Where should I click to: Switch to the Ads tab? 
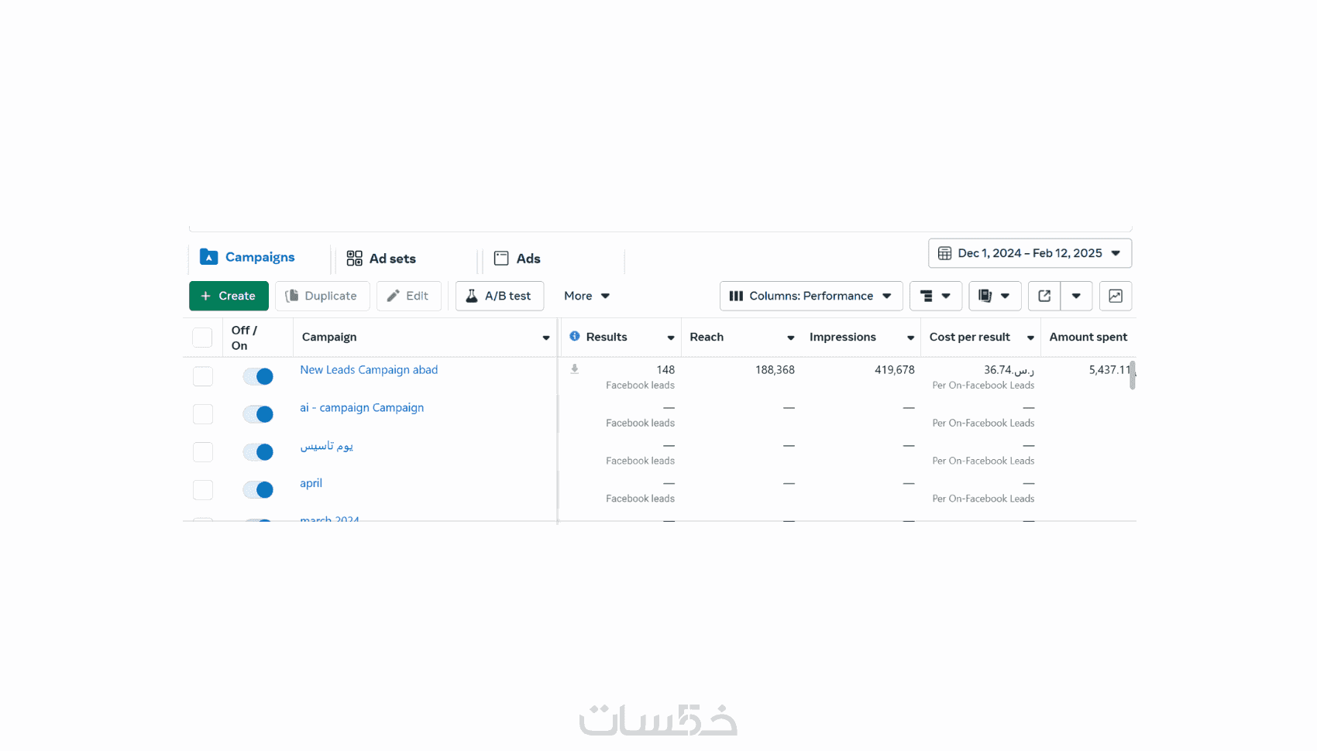tap(517, 259)
